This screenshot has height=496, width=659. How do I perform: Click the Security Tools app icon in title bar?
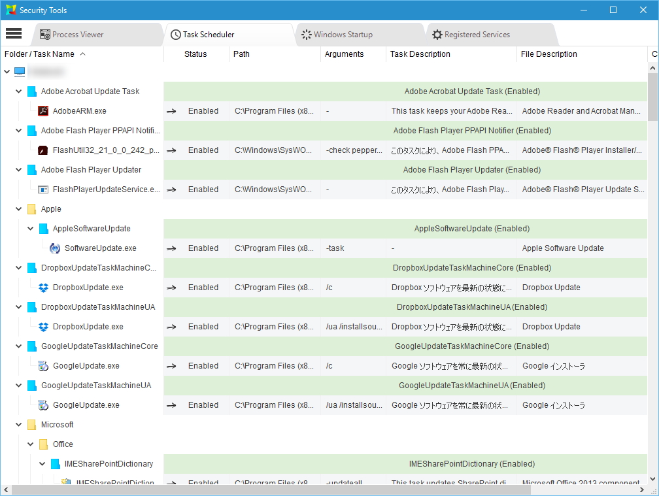click(x=11, y=10)
